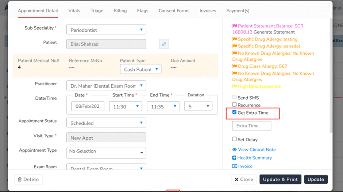Uncheck the Get Extra Time checkbox
Screen dimensions: 343x192
234,112
